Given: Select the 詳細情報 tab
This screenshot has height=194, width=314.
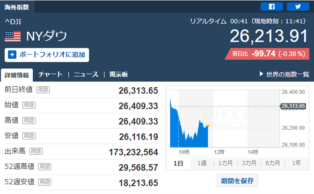Looking at the screenshot, I should click(17, 75).
